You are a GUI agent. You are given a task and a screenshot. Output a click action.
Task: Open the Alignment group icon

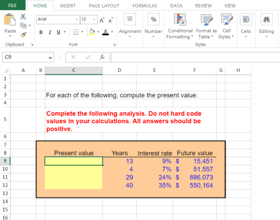click(x=130, y=19)
